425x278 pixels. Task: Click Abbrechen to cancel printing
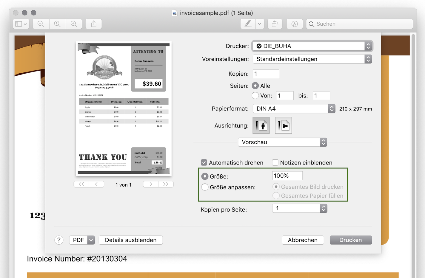pyautogui.click(x=303, y=240)
